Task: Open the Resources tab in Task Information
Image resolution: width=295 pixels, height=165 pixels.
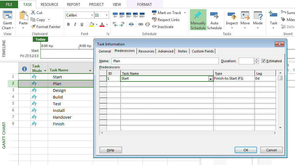Action: 146,51
